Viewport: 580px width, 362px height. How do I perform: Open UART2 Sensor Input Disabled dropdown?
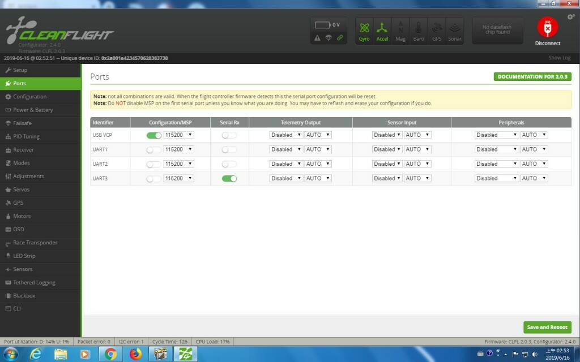click(x=387, y=163)
